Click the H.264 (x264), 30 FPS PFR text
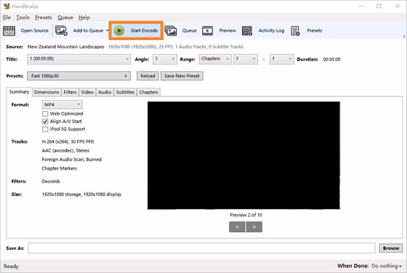 click(x=68, y=141)
